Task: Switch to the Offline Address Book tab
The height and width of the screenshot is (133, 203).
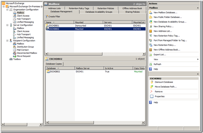Action: click(132, 8)
